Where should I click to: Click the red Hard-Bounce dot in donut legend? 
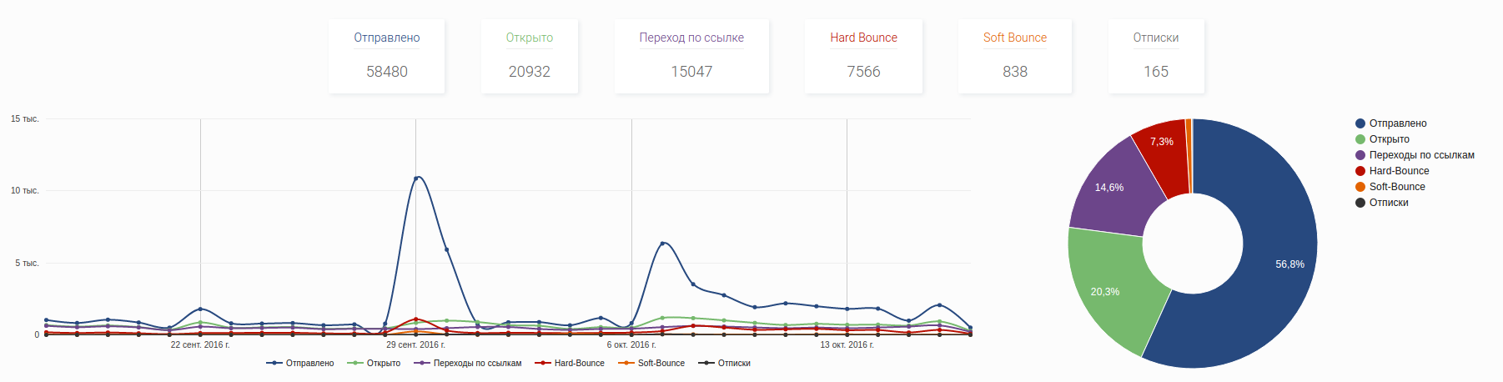coord(1360,171)
